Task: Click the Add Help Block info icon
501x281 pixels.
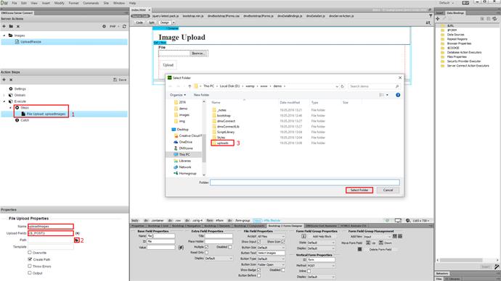Action: 304,236
